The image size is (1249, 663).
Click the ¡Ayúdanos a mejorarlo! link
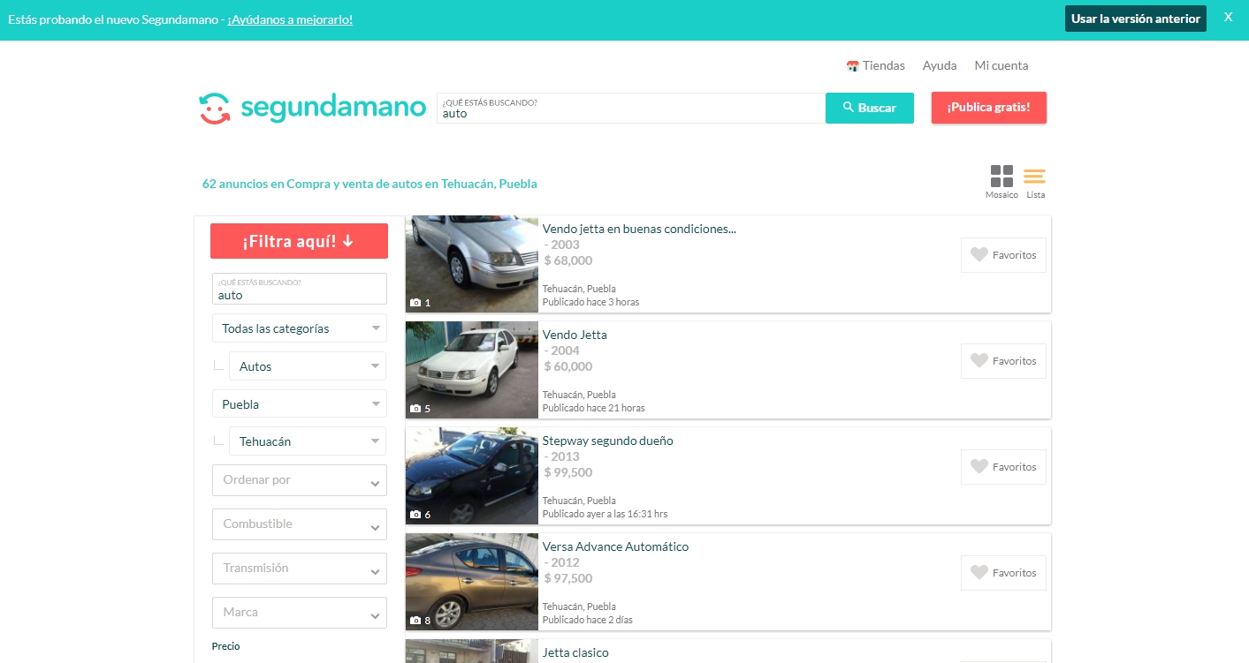290,19
